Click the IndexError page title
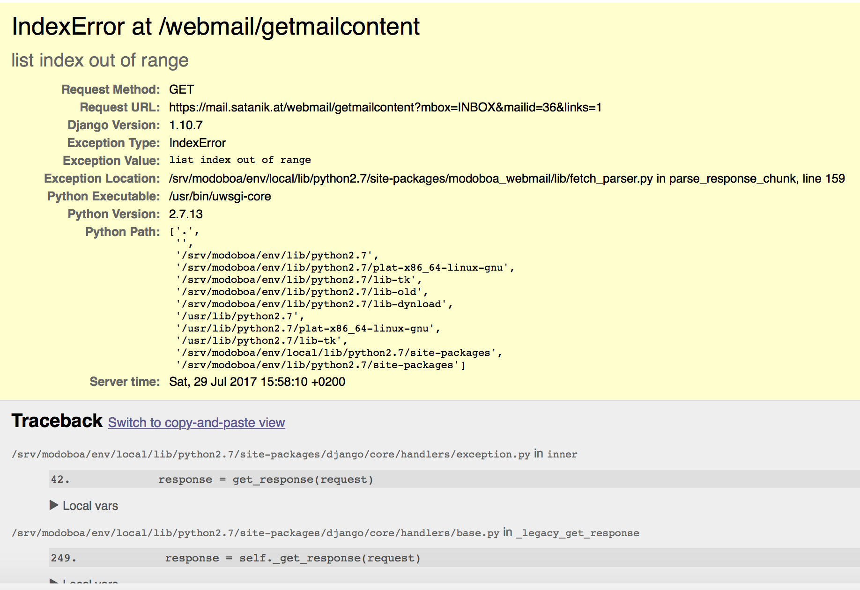 (x=216, y=27)
